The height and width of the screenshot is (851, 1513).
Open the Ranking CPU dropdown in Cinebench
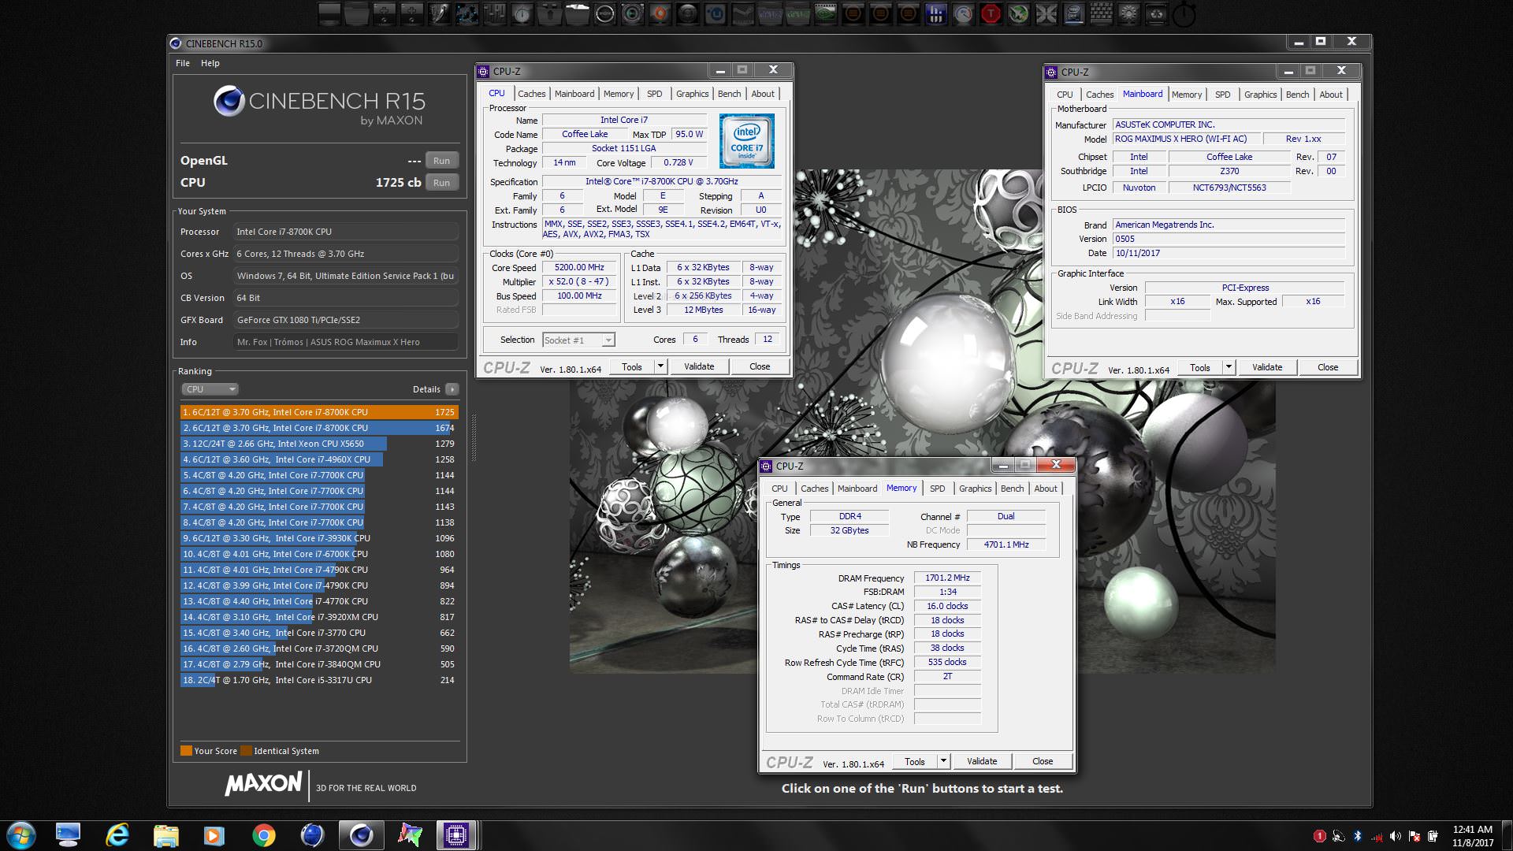point(210,389)
